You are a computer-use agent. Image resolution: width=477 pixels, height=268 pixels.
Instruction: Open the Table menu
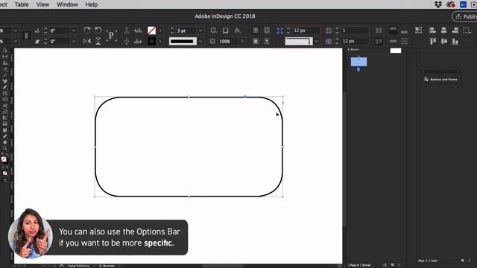(x=22, y=4)
